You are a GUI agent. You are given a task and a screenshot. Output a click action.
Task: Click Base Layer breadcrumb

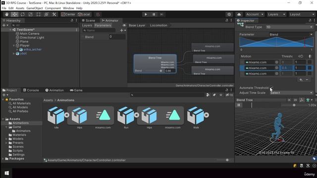coord(137,25)
